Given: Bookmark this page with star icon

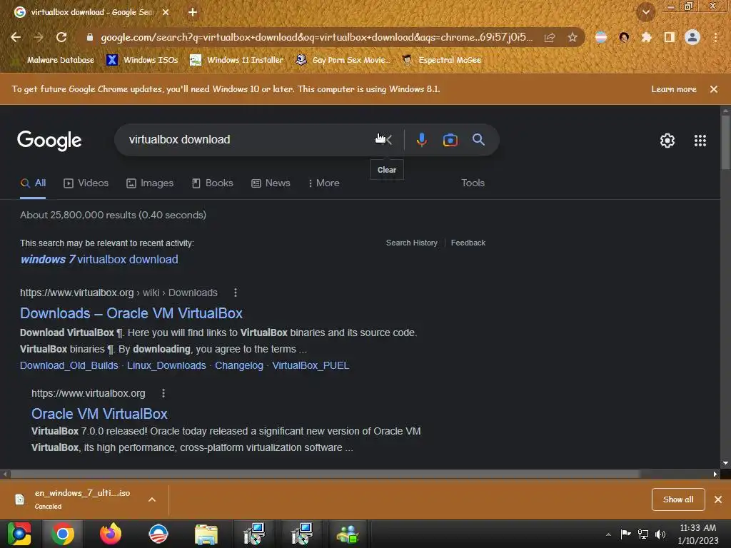Looking at the screenshot, I should click(x=573, y=37).
